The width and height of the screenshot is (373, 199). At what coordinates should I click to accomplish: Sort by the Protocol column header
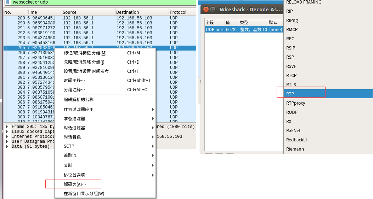coord(182,12)
